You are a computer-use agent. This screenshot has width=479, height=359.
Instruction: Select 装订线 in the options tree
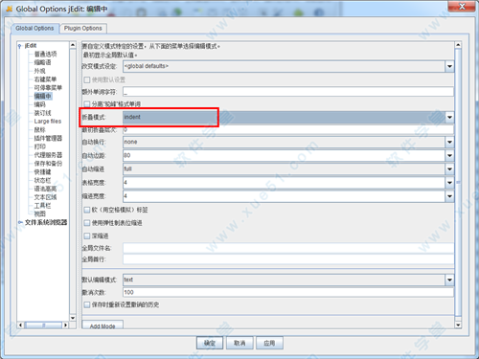[x=42, y=113]
